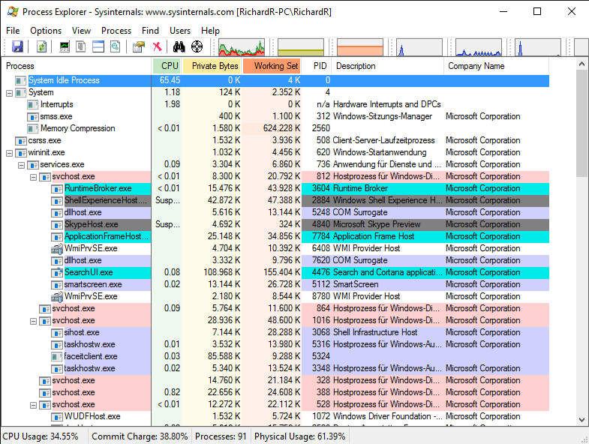Click the green and red CPU usage graph
The image size is (589, 444).
[242, 47]
